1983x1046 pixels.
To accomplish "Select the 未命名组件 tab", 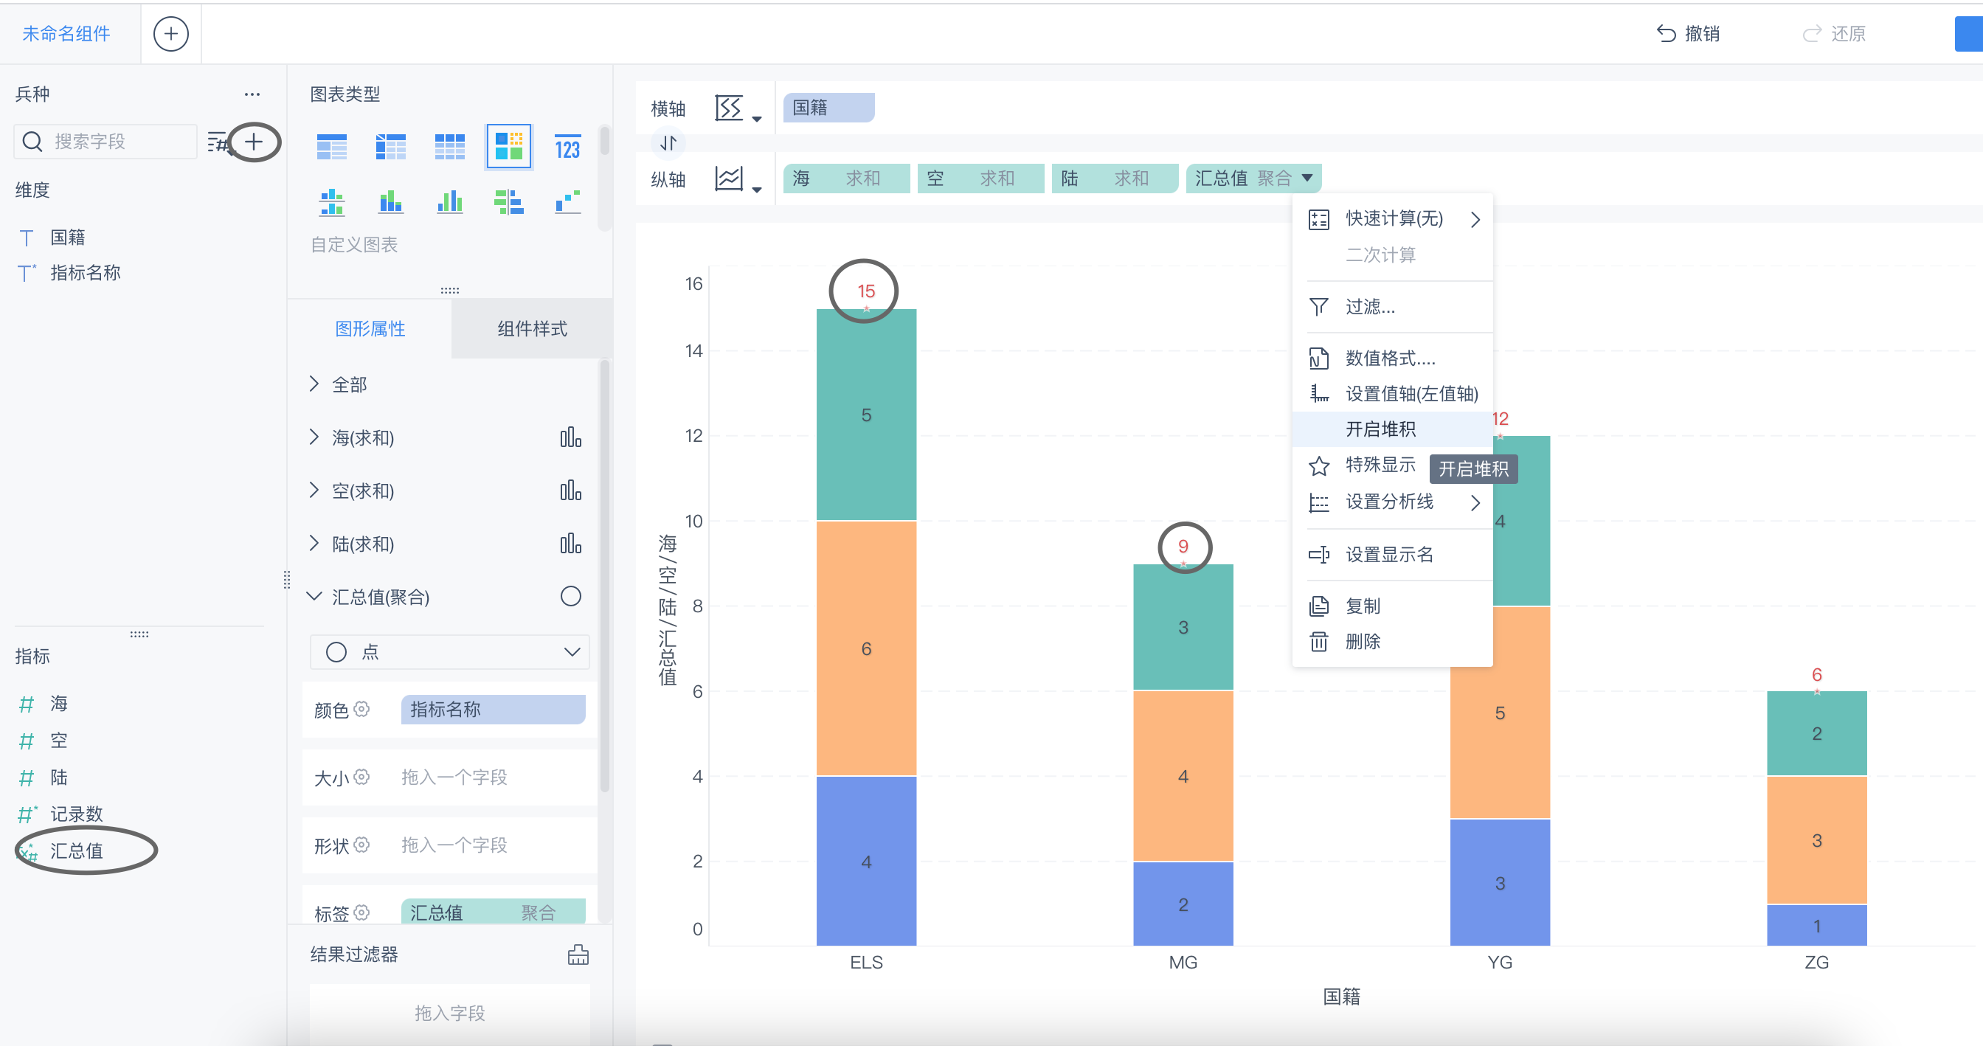I will [66, 34].
